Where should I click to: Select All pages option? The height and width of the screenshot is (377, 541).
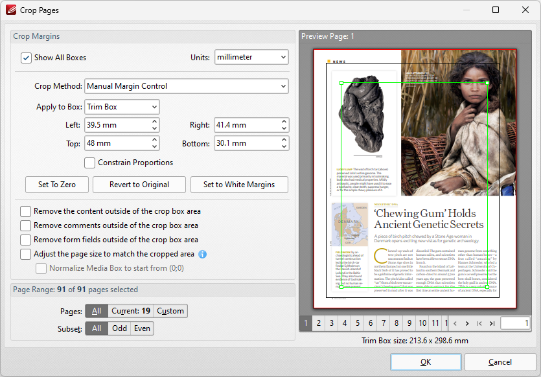click(x=97, y=311)
